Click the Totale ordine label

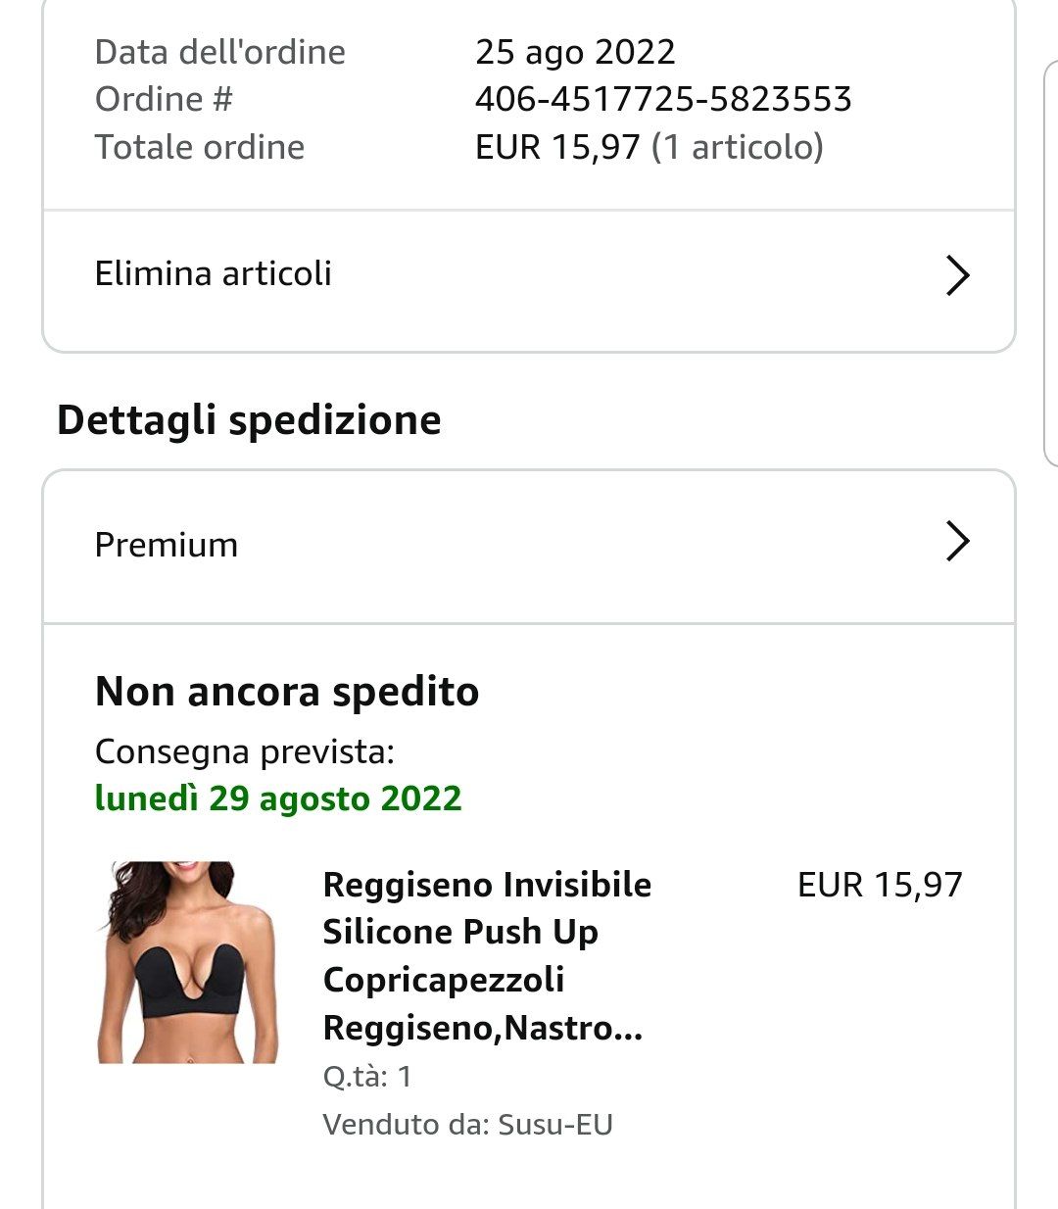pyautogui.click(x=200, y=147)
